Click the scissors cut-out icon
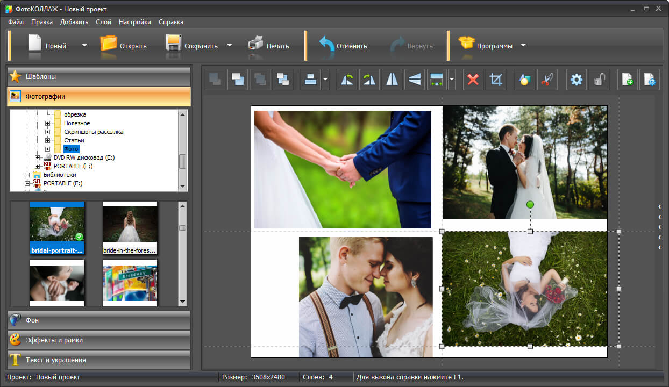The height and width of the screenshot is (387, 669). [x=546, y=80]
